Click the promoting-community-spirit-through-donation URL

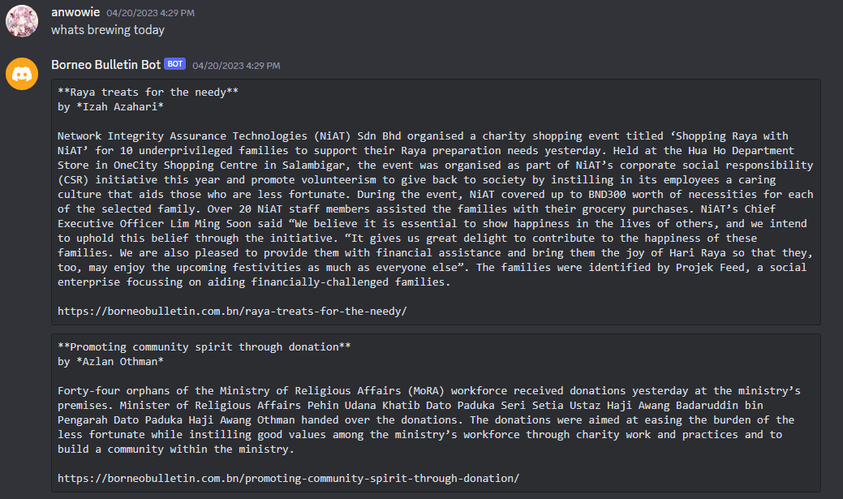click(x=288, y=479)
